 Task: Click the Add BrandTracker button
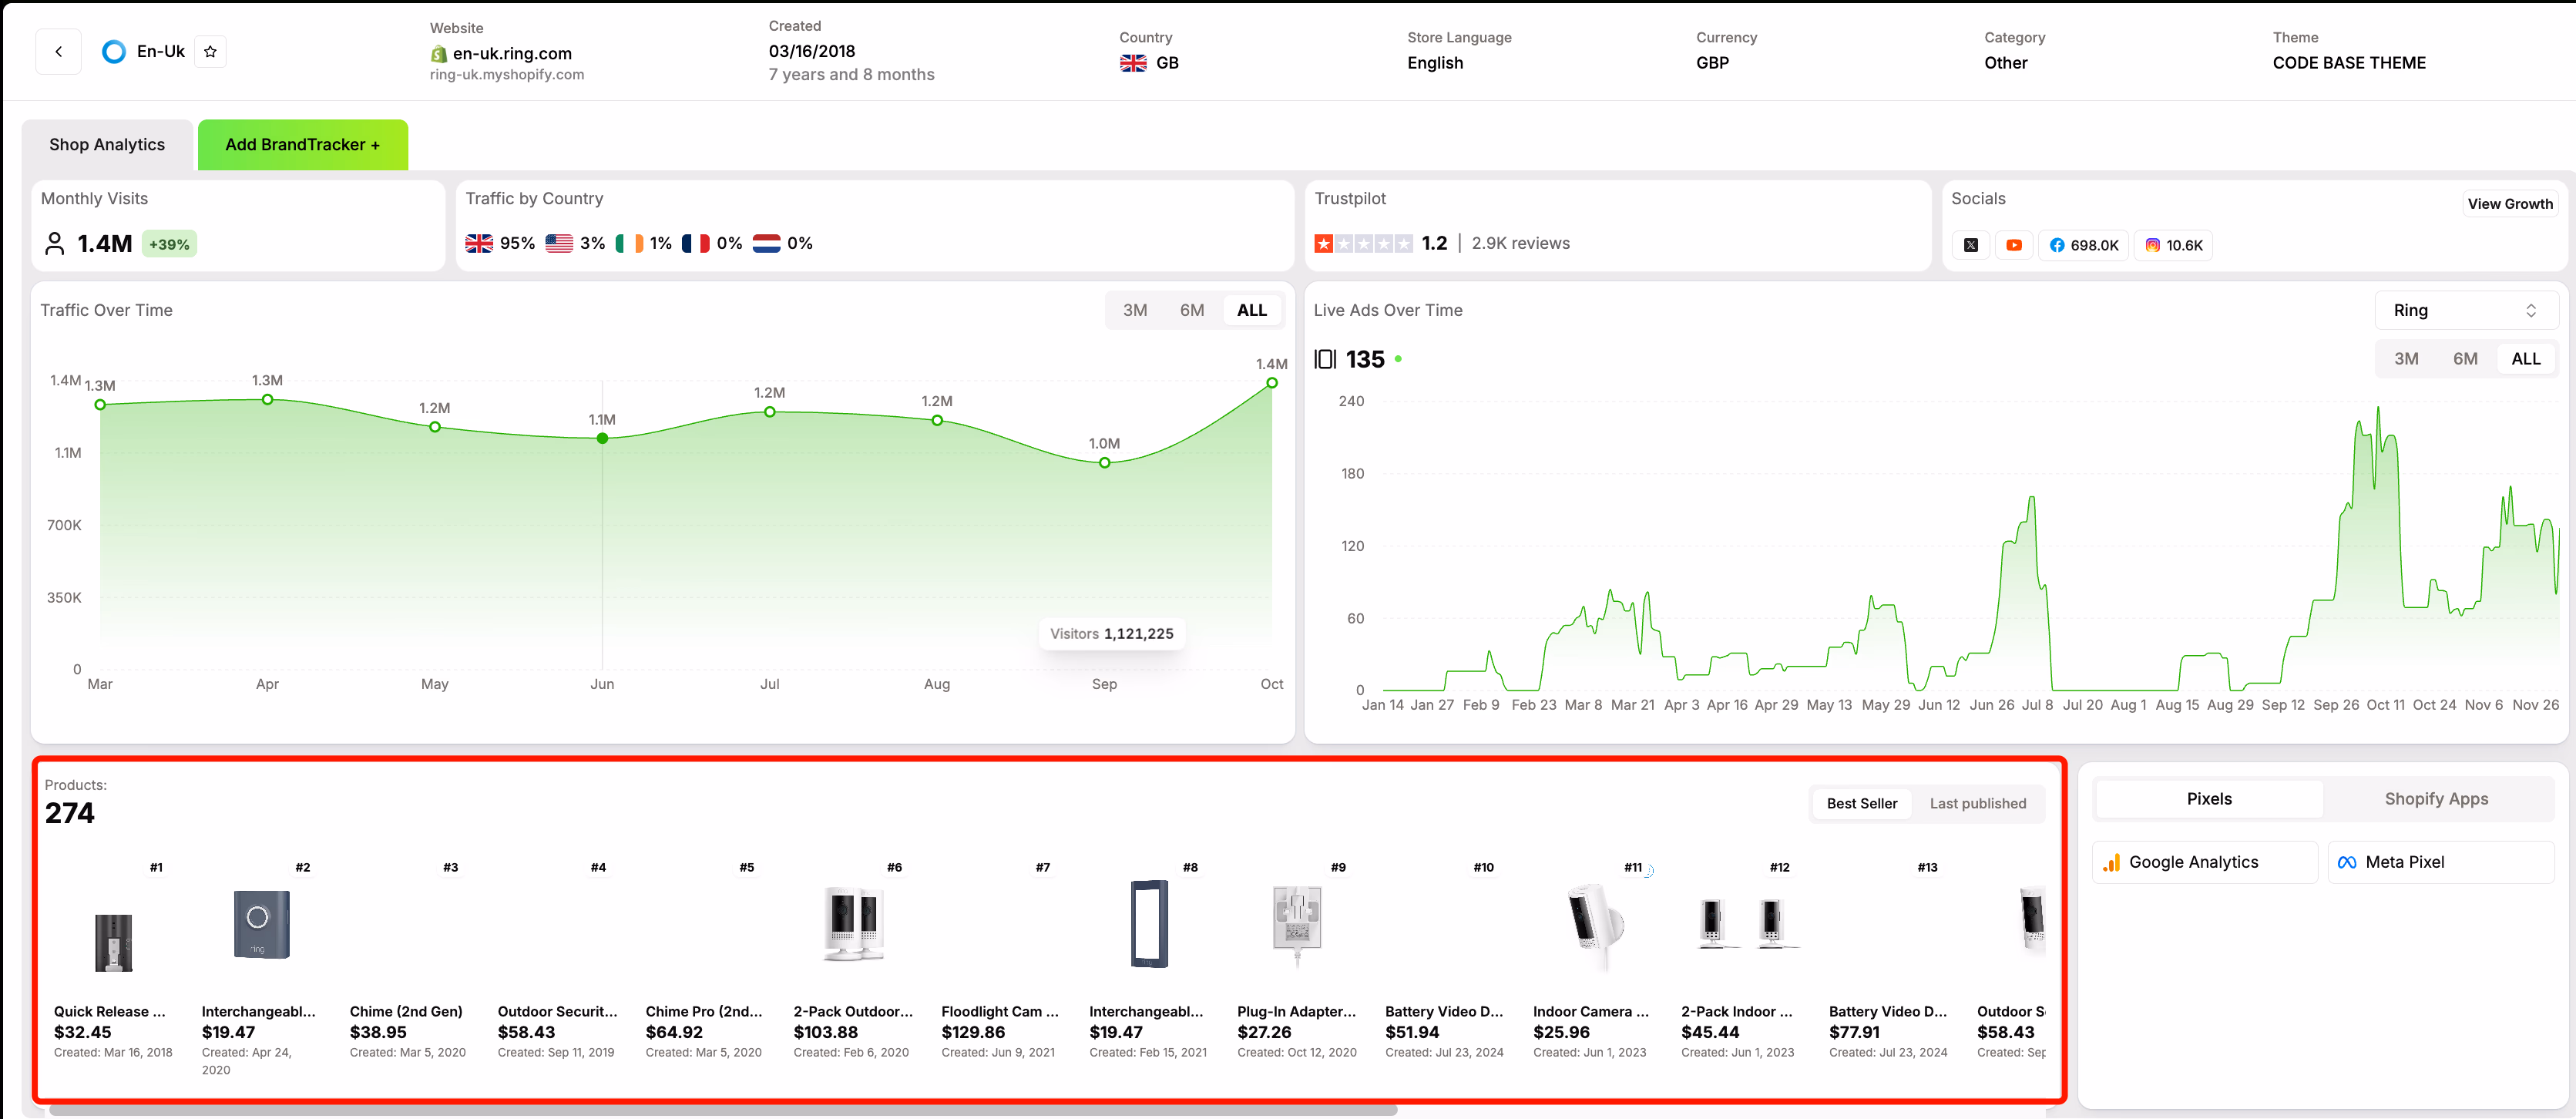point(302,144)
